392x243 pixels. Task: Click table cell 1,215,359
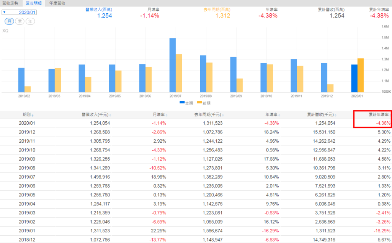tap(100, 213)
